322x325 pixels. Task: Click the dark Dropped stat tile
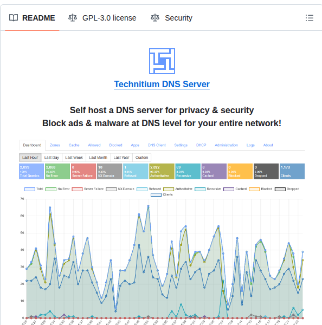[266, 171]
